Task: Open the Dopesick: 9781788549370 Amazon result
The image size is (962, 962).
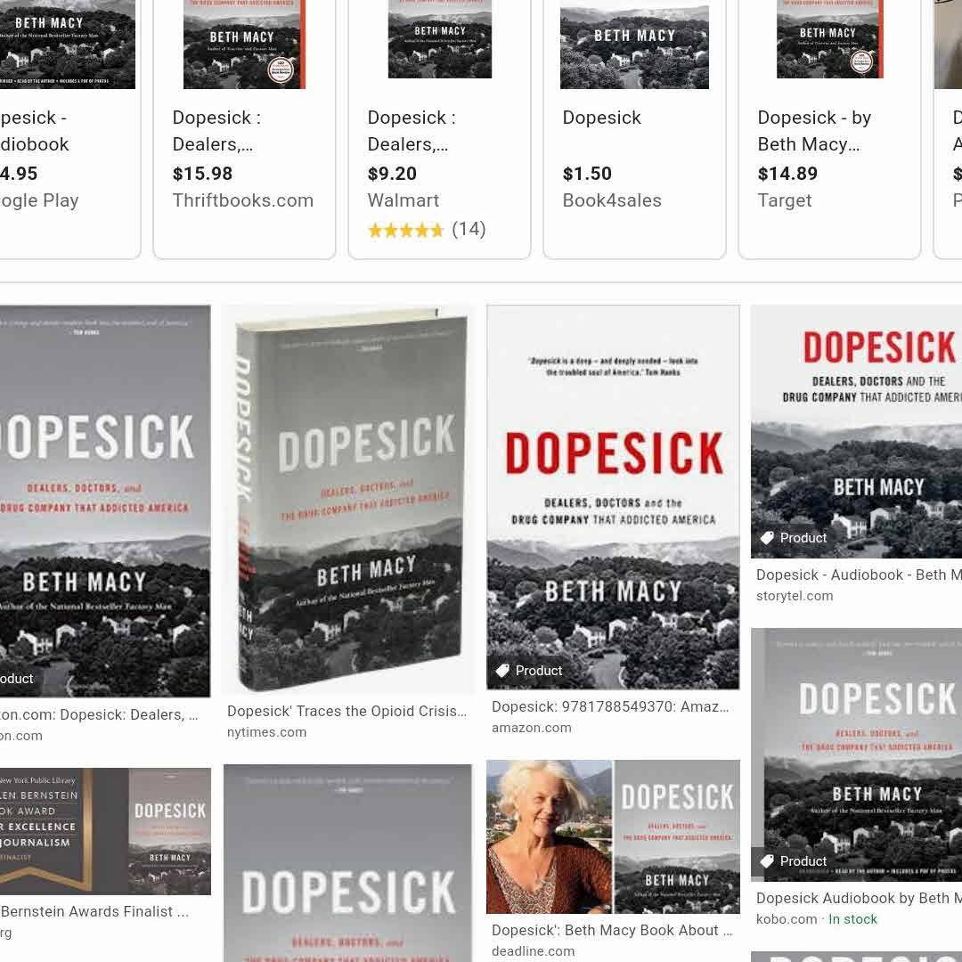Action: click(610, 706)
